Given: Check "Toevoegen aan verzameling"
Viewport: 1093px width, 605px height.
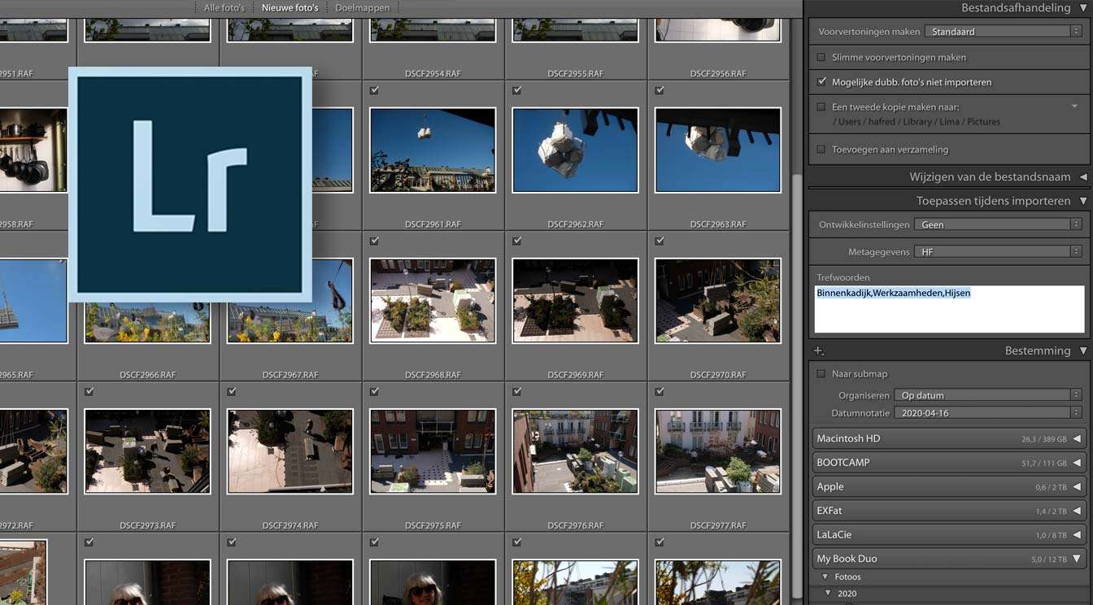Looking at the screenshot, I should 821,149.
